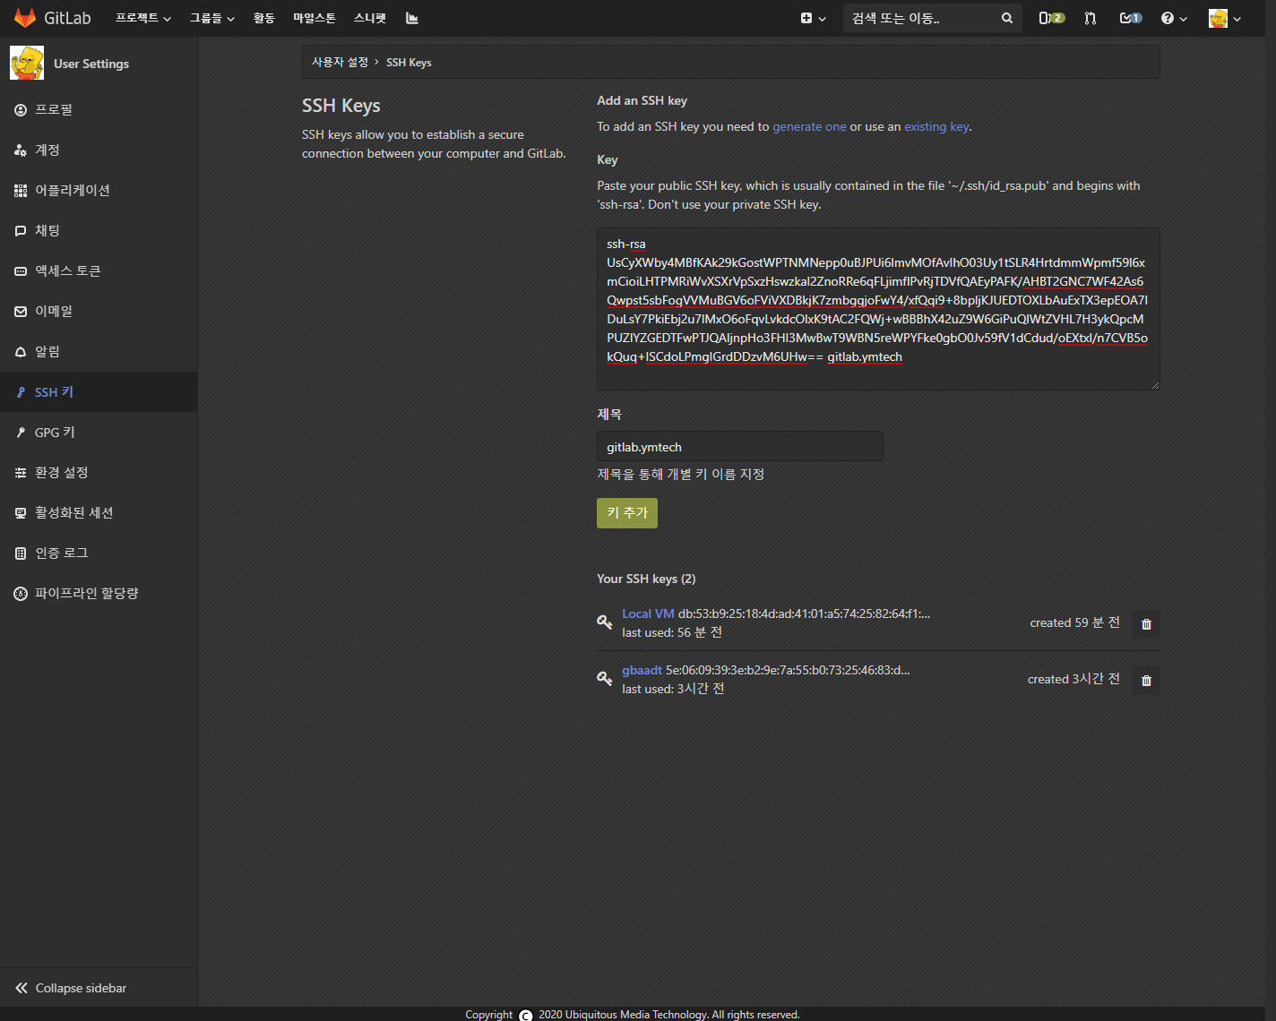Expand the 프로젝트 dropdown menu
The width and height of the screenshot is (1276, 1021).
pyautogui.click(x=142, y=18)
